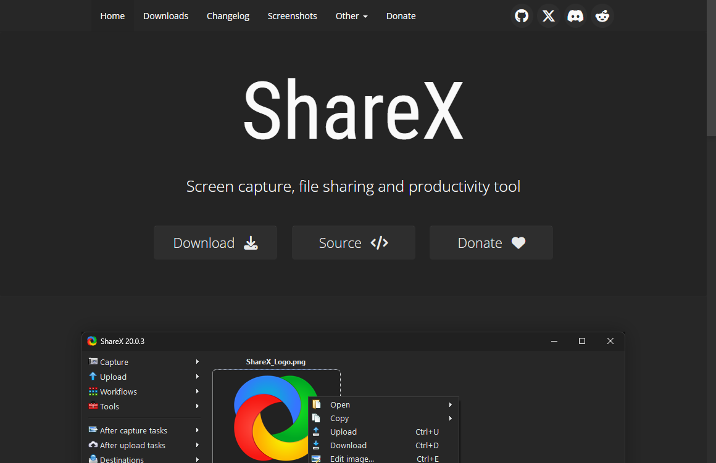Screen dimensions: 716x463
Task: Open the Screenshots nav item
Action: (x=292, y=16)
